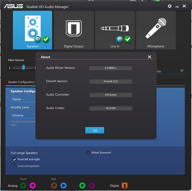Click the Amplify Level label

click(x=20, y=107)
